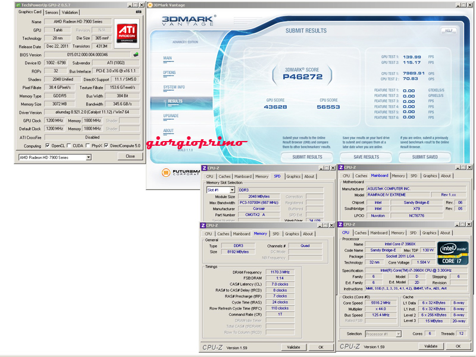Viewport: 476px width, 357px height.
Task: Click SAVE RESULTS button in 3DMark
Action: click(366, 157)
